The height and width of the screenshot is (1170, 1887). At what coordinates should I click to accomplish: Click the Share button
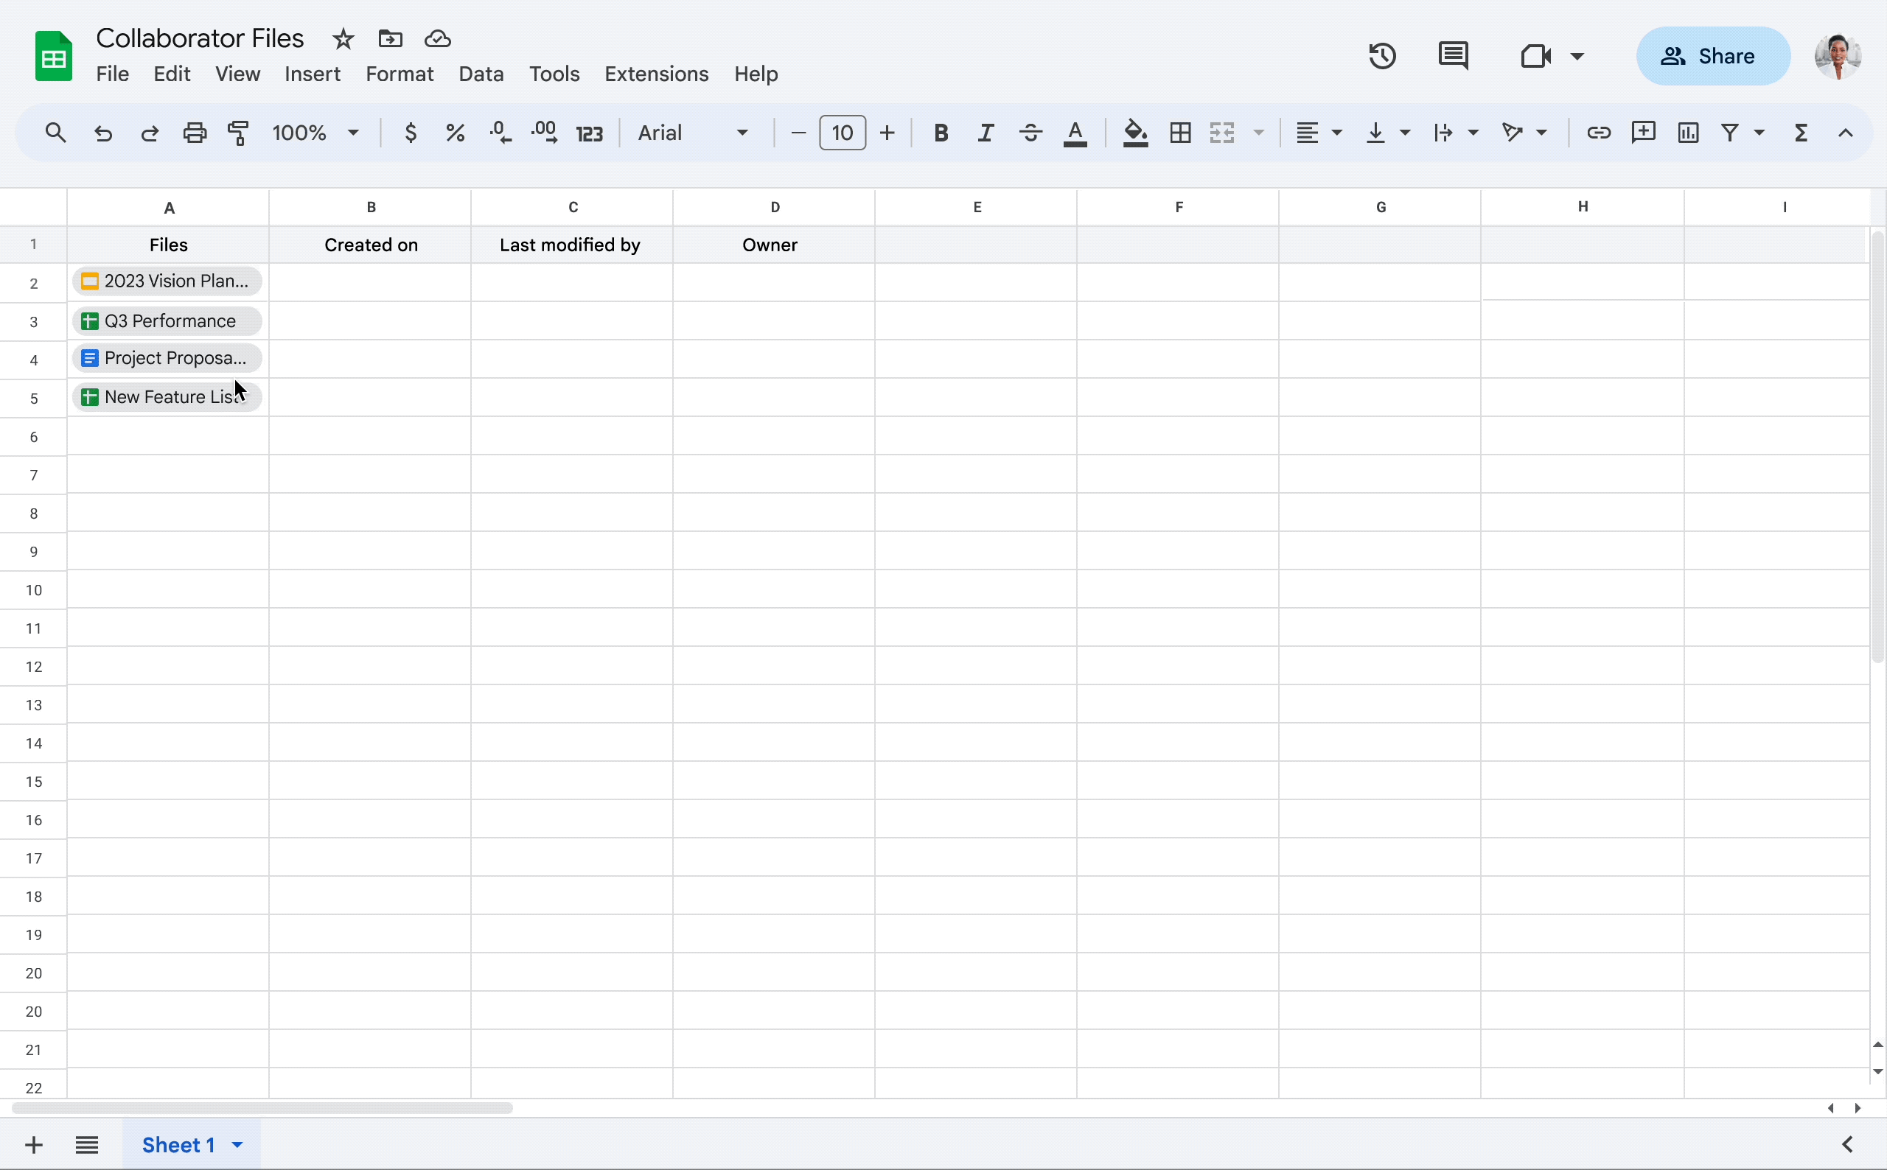1712,55
